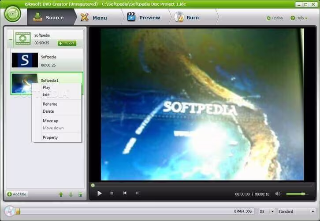The image size is (320, 221).
Task: Select the Softpedia title film icon
Action: click(x=23, y=38)
